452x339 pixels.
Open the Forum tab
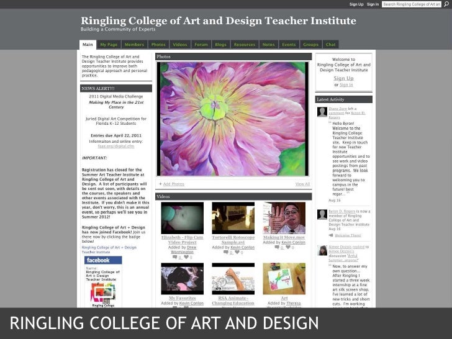pos(201,45)
